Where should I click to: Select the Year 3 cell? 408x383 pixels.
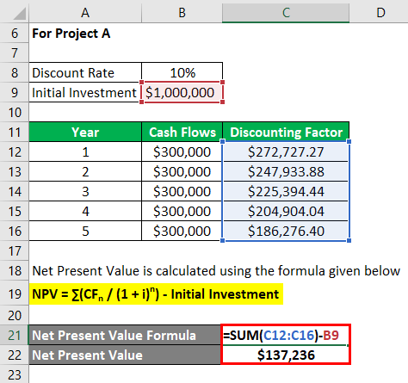pyautogui.click(x=85, y=191)
